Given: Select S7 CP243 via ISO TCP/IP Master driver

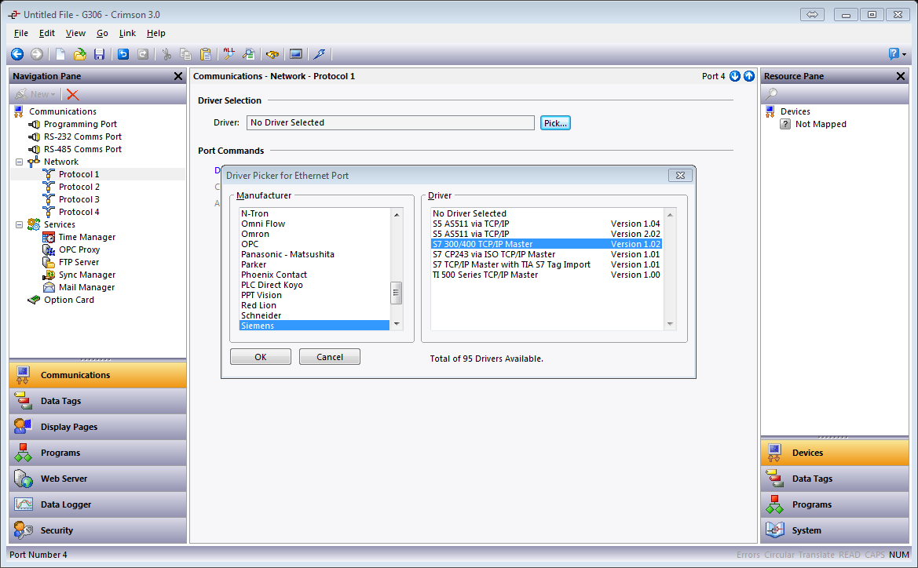Looking at the screenshot, I should (547, 254).
